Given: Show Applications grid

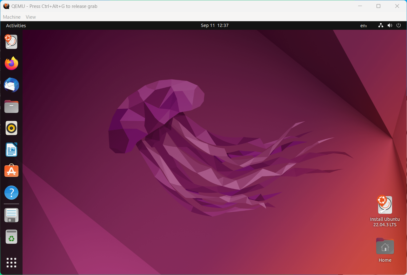Looking at the screenshot, I should [11, 263].
